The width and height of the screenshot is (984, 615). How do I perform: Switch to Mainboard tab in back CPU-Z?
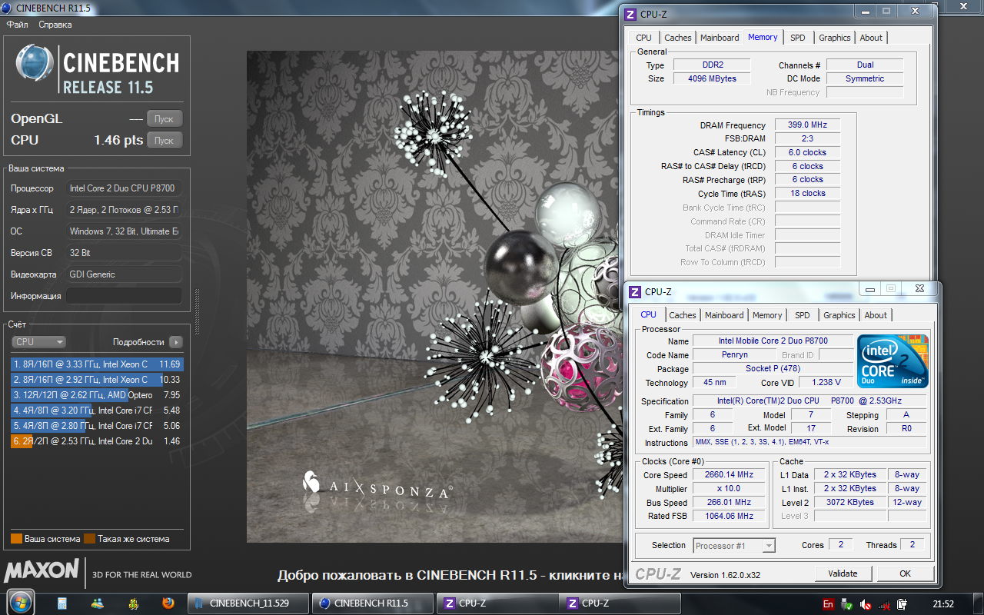point(720,38)
